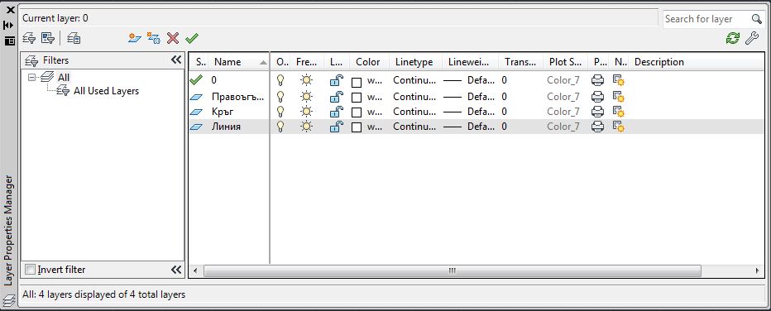This screenshot has width=771, height=311.
Task: Open palette properties menu icon
Action: (9, 41)
